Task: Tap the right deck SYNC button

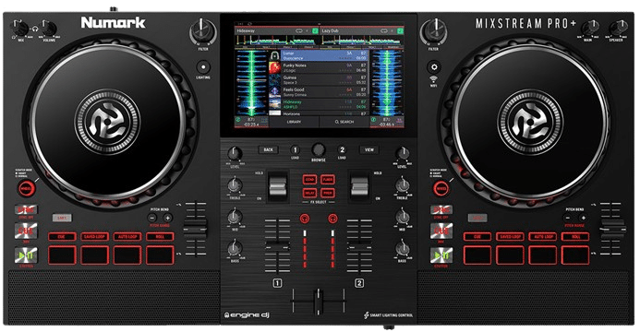Action: click(x=441, y=209)
